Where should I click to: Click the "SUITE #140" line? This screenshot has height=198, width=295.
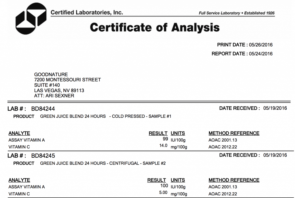pyautogui.click(x=47, y=85)
